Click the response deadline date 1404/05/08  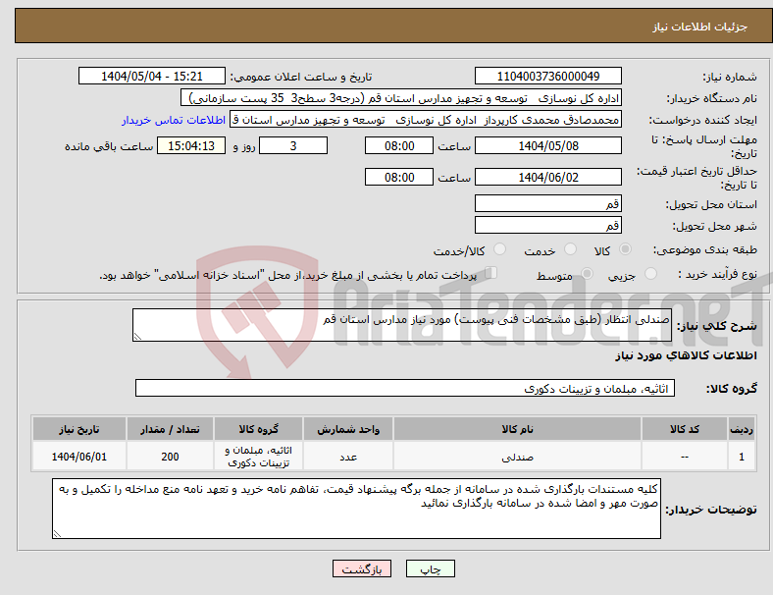547,146
